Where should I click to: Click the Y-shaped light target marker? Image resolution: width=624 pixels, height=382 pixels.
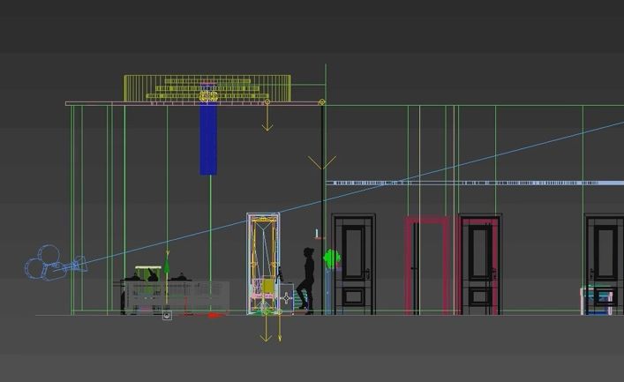pos(321,163)
